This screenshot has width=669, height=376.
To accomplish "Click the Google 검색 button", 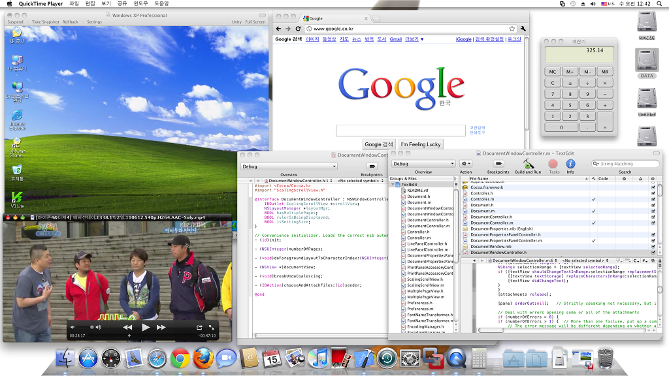I will pos(378,144).
